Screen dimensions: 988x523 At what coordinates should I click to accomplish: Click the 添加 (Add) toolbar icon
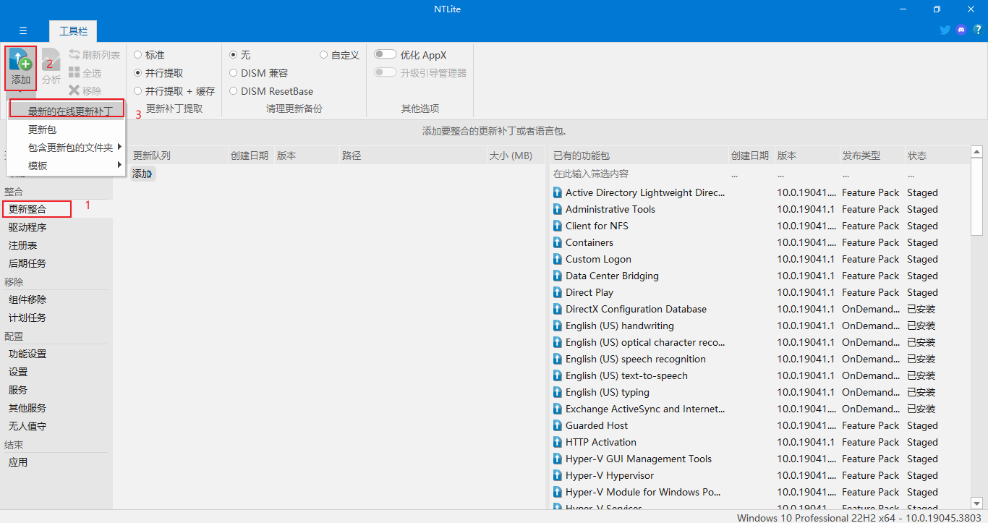tap(20, 59)
